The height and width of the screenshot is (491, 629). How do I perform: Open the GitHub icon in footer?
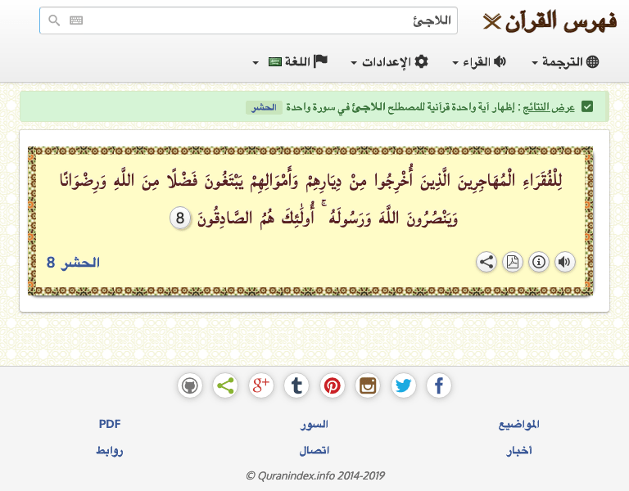click(x=190, y=386)
